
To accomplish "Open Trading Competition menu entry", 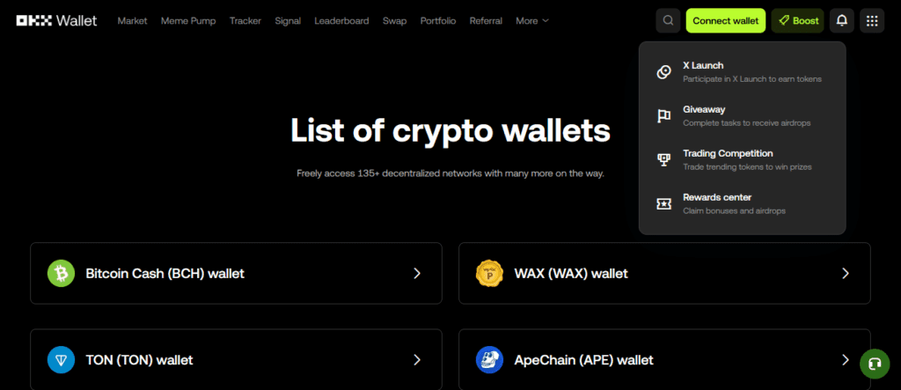I will [728, 153].
